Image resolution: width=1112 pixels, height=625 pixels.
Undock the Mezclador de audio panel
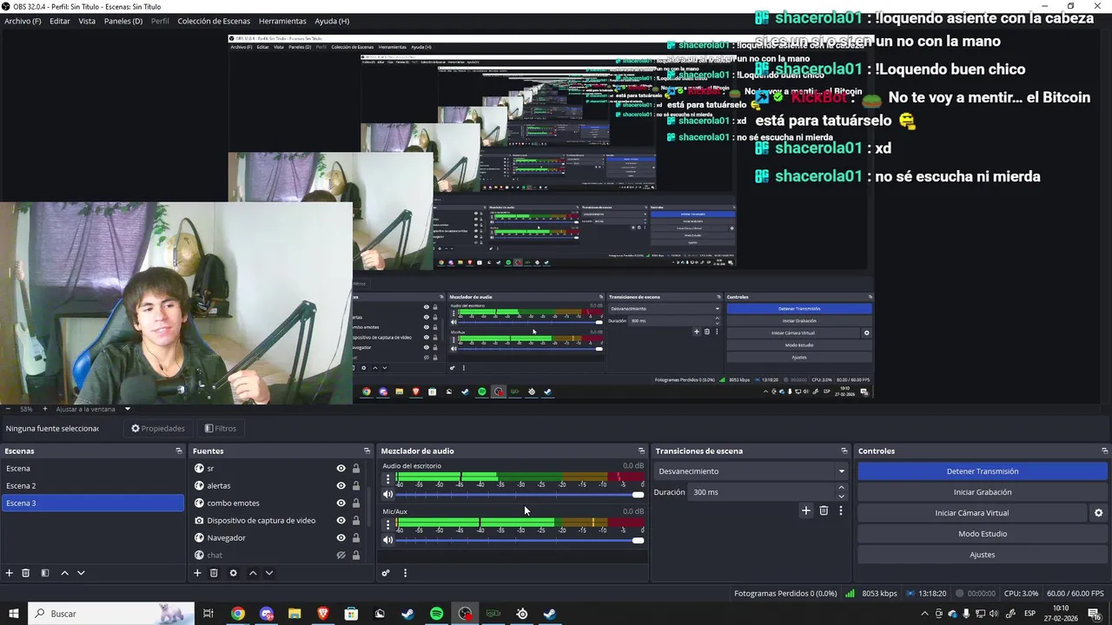(x=642, y=451)
